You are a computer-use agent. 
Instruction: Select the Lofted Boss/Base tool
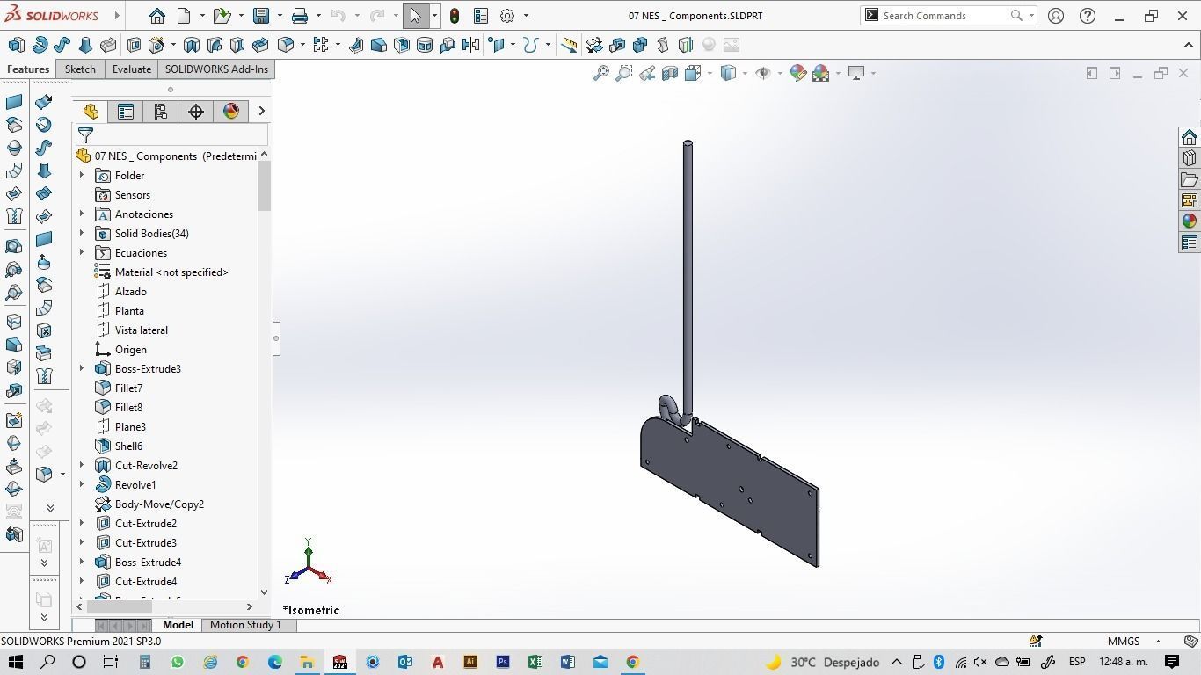point(85,45)
